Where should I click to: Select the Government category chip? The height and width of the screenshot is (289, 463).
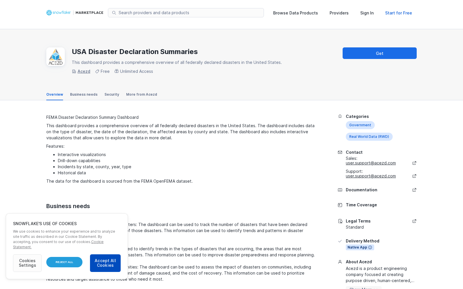pos(360,125)
